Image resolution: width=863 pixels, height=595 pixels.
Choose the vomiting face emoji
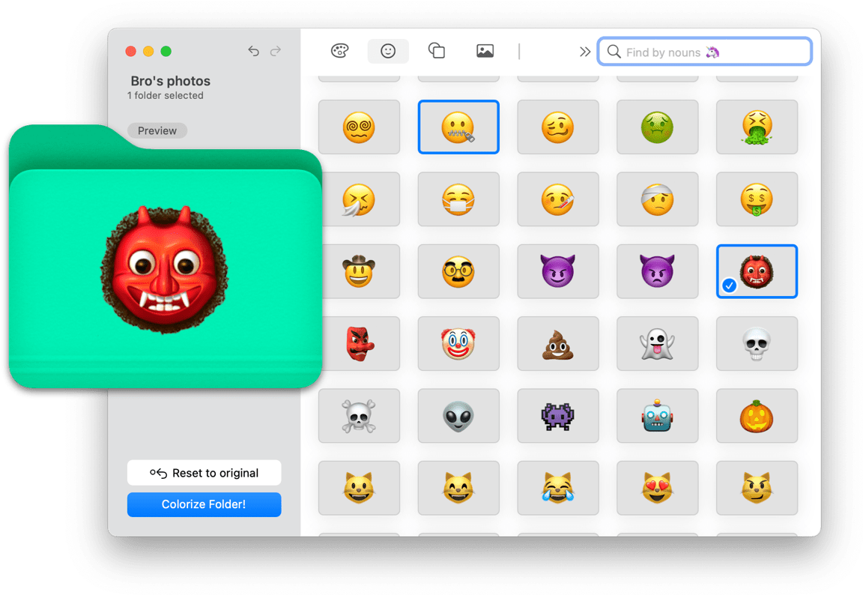(757, 127)
